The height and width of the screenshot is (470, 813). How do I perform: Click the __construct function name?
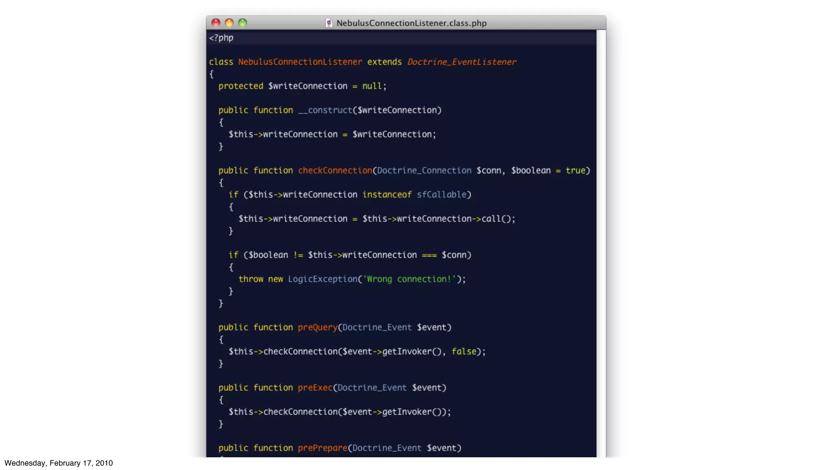click(x=325, y=110)
